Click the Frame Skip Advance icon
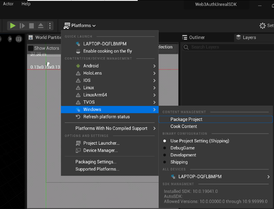 pos(22,26)
